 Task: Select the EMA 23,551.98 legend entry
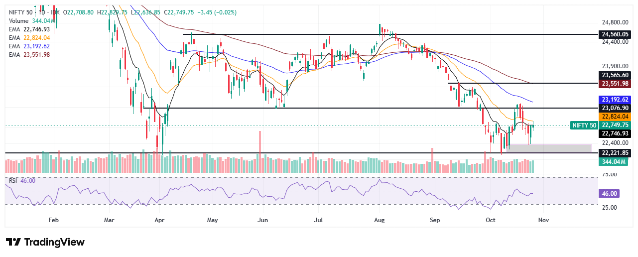point(30,54)
